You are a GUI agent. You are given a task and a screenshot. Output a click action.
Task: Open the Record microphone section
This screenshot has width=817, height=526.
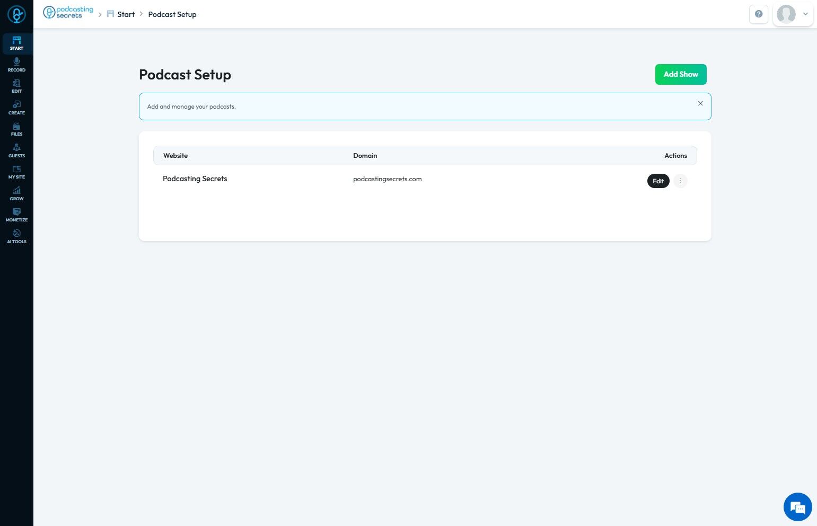(x=16, y=65)
